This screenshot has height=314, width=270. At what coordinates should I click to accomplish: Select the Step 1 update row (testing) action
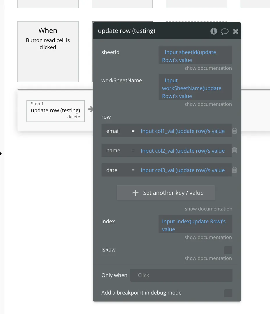(x=55, y=110)
